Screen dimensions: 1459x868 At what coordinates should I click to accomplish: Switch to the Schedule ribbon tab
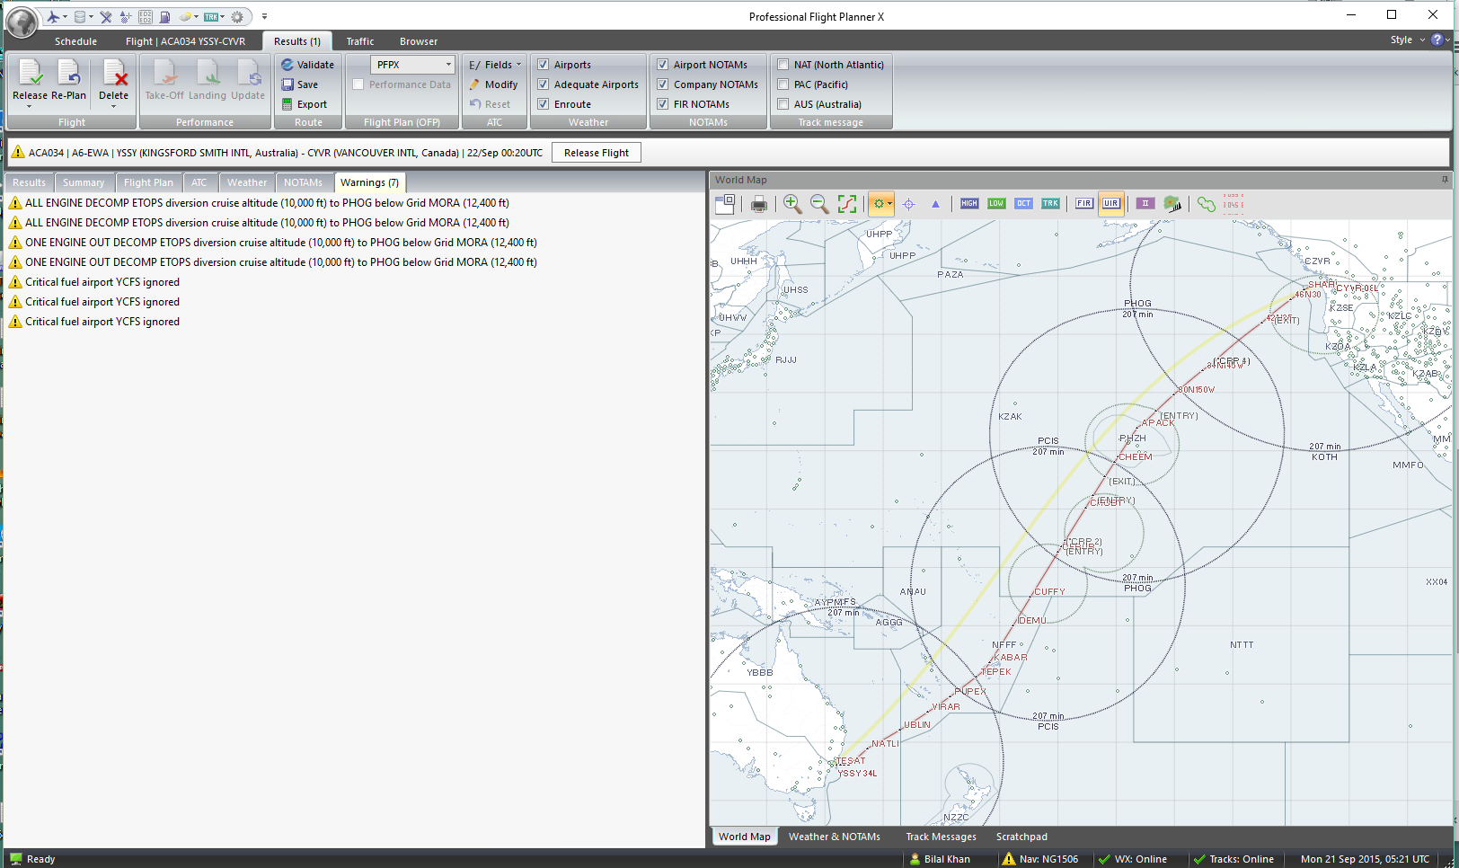pyautogui.click(x=75, y=41)
